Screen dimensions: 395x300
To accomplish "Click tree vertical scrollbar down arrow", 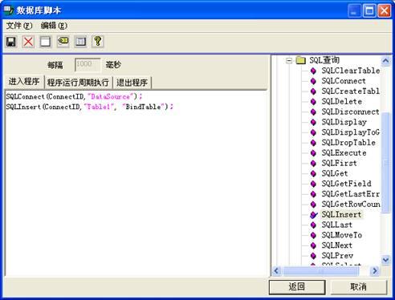I will pos(385,259).
